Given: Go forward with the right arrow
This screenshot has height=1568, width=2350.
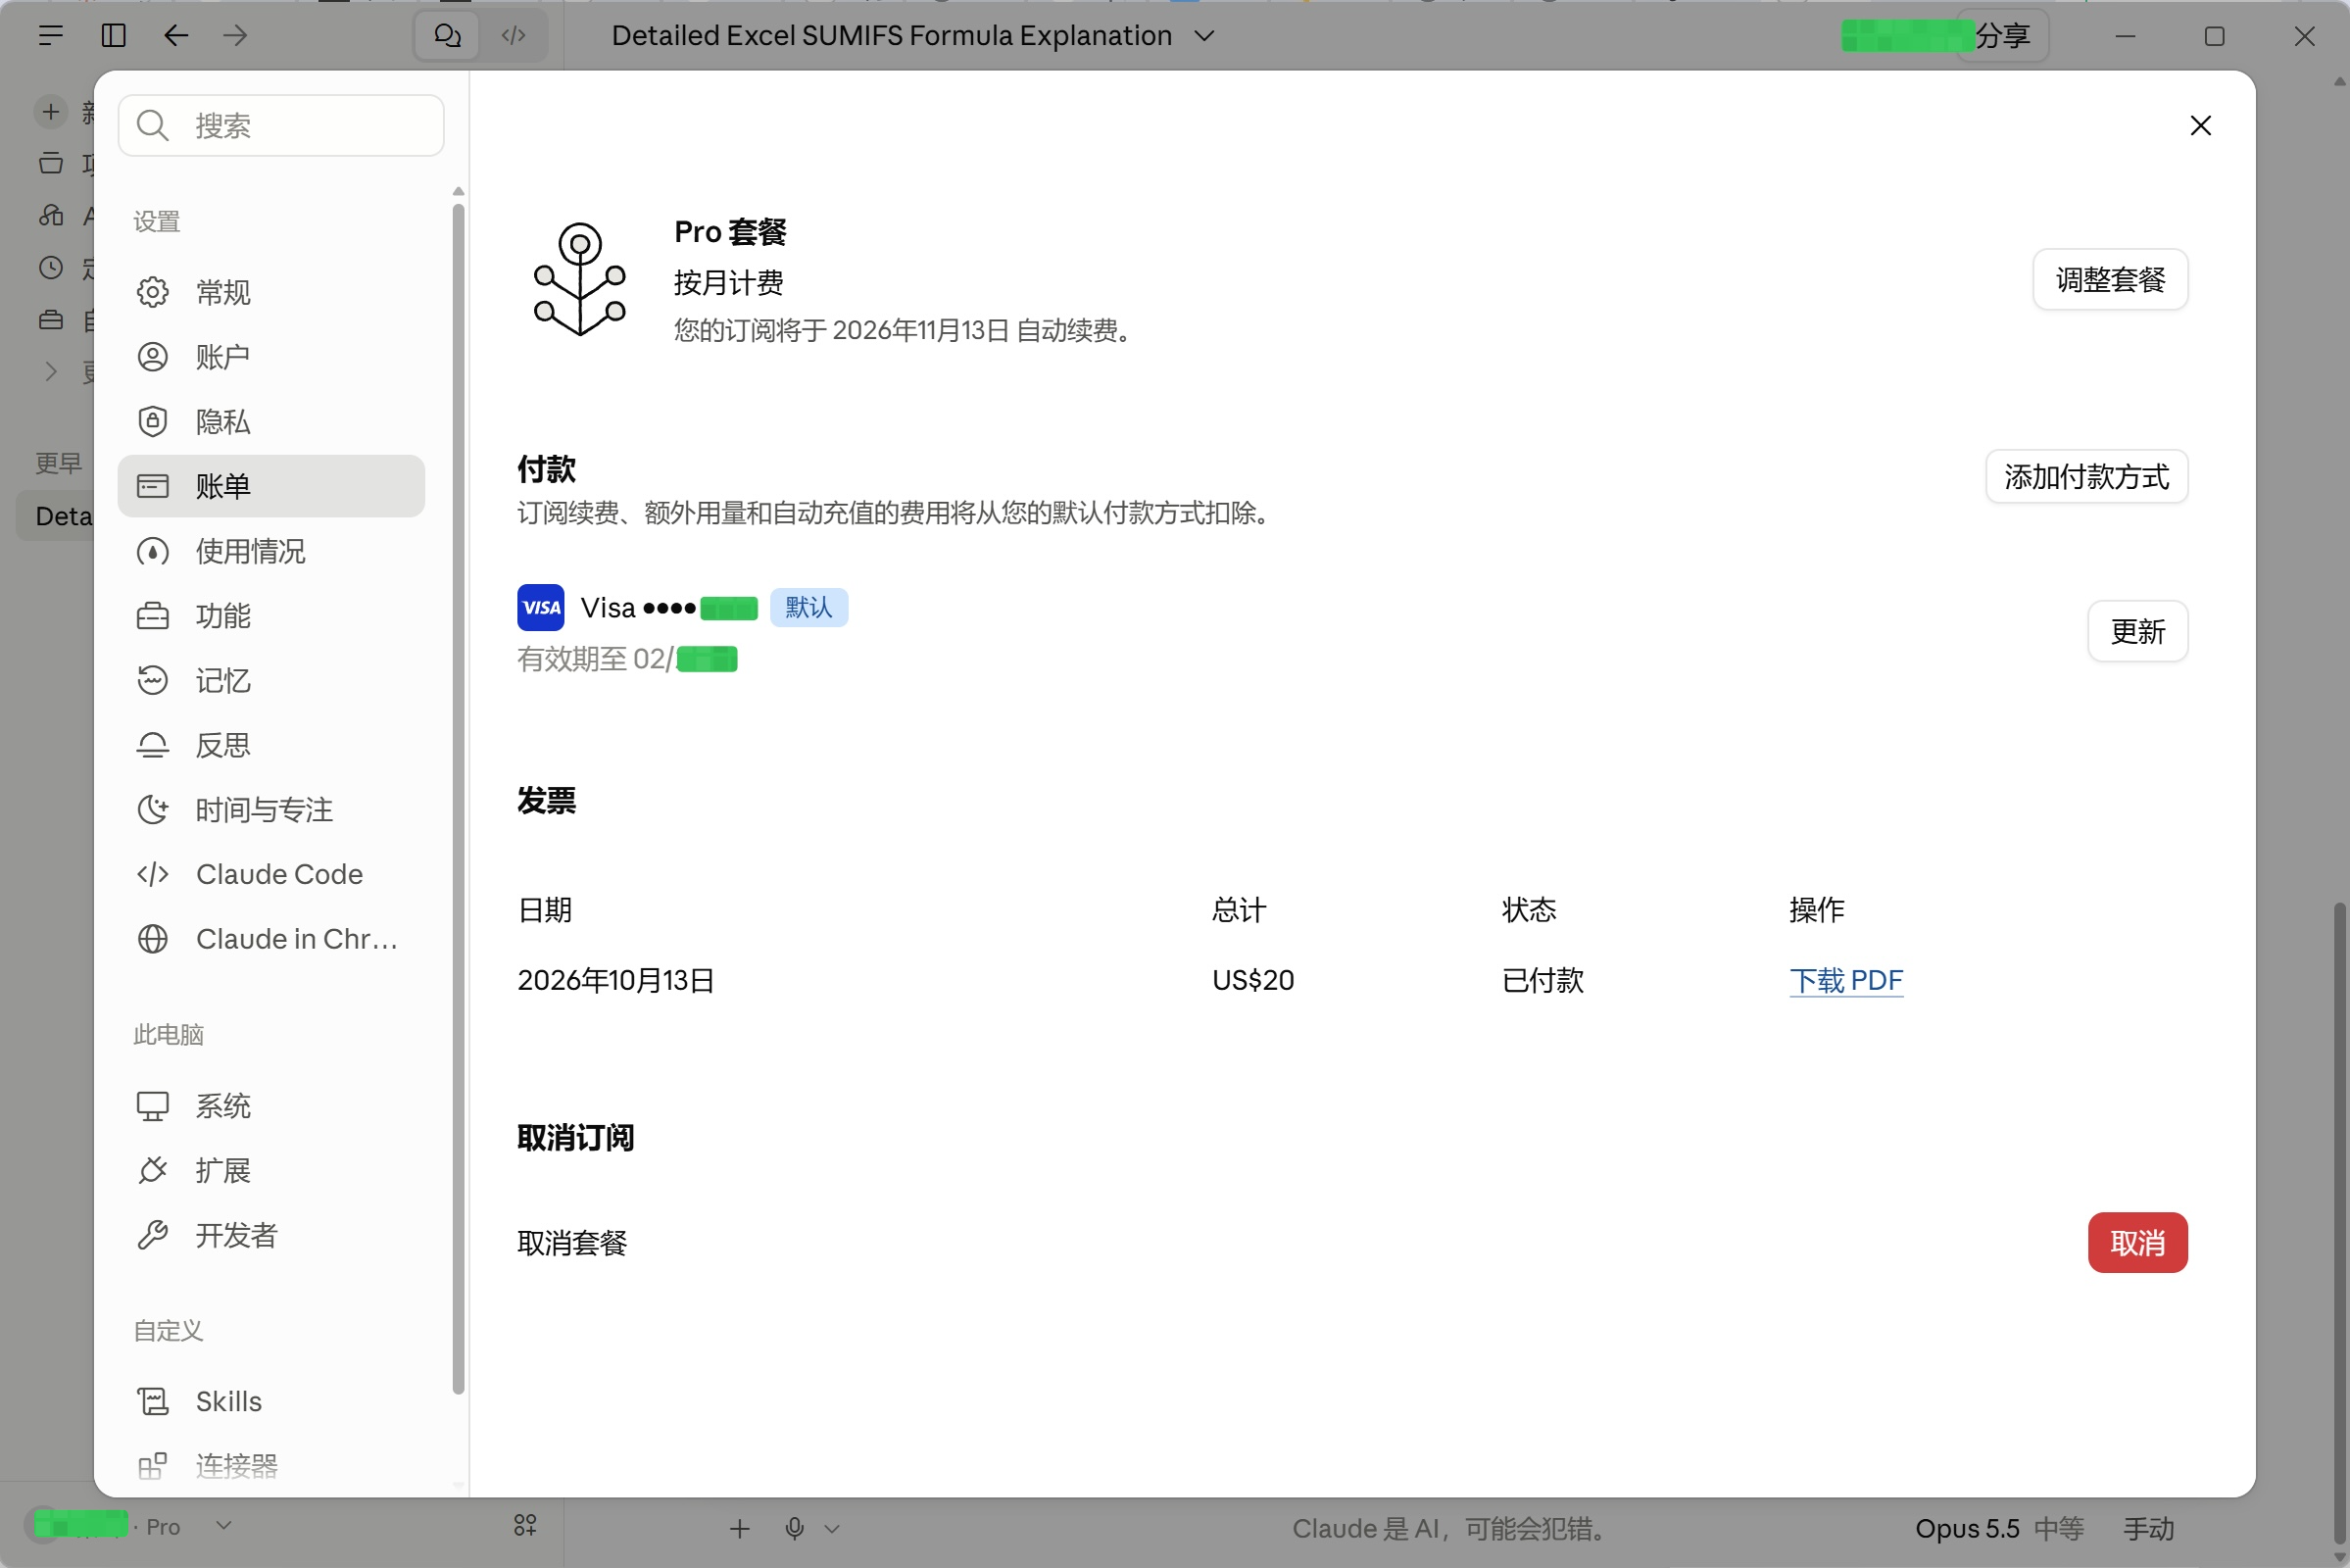Looking at the screenshot, I should [236, 36].
